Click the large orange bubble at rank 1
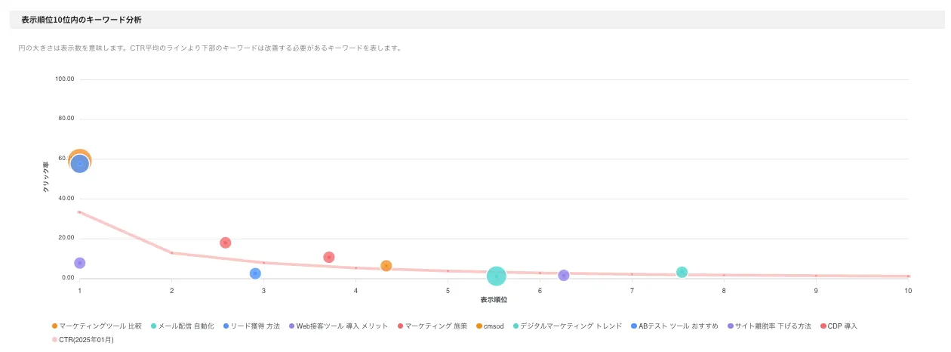 click(x=80, y=159)
